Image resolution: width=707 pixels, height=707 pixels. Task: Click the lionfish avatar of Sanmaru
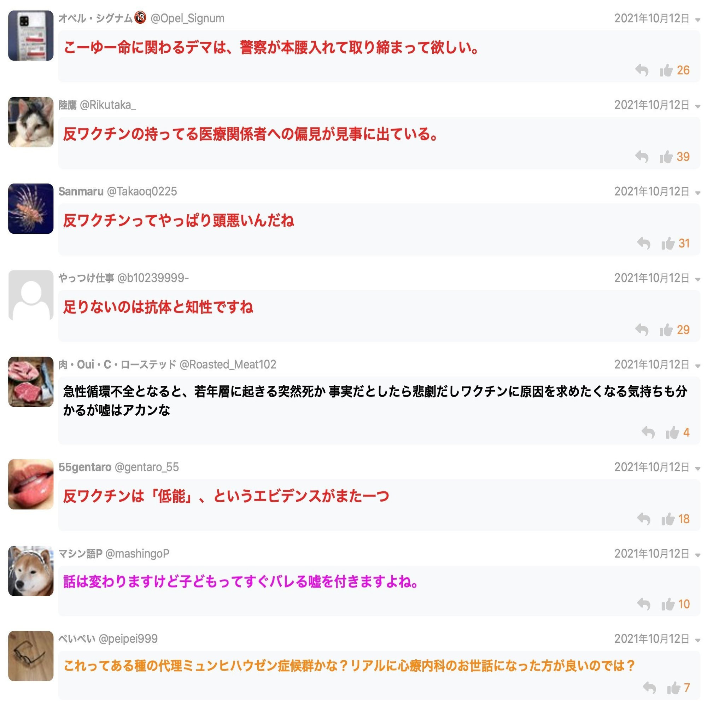pyautogui.click(x=31, y=209)
